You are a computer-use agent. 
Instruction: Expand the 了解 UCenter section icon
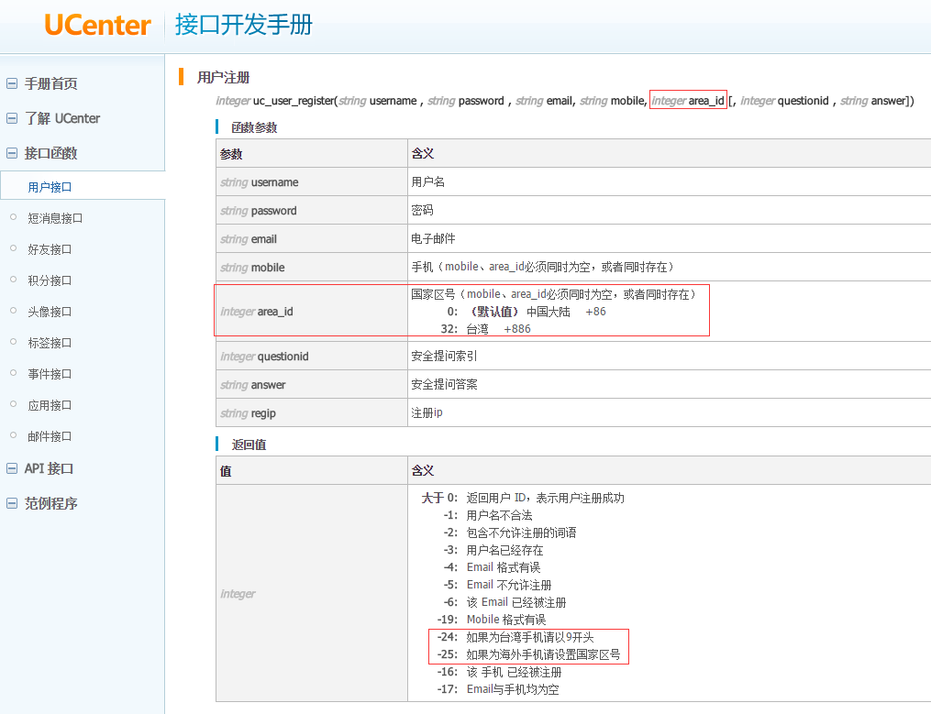click(12, 118)
